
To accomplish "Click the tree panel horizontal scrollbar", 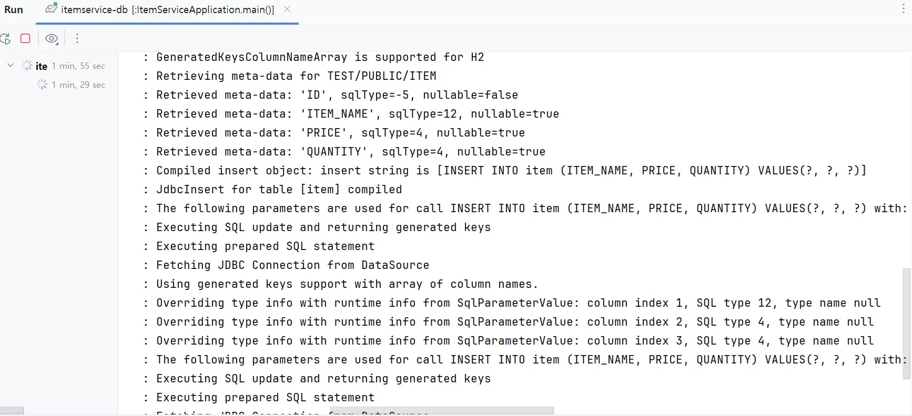I will point(12,410).
